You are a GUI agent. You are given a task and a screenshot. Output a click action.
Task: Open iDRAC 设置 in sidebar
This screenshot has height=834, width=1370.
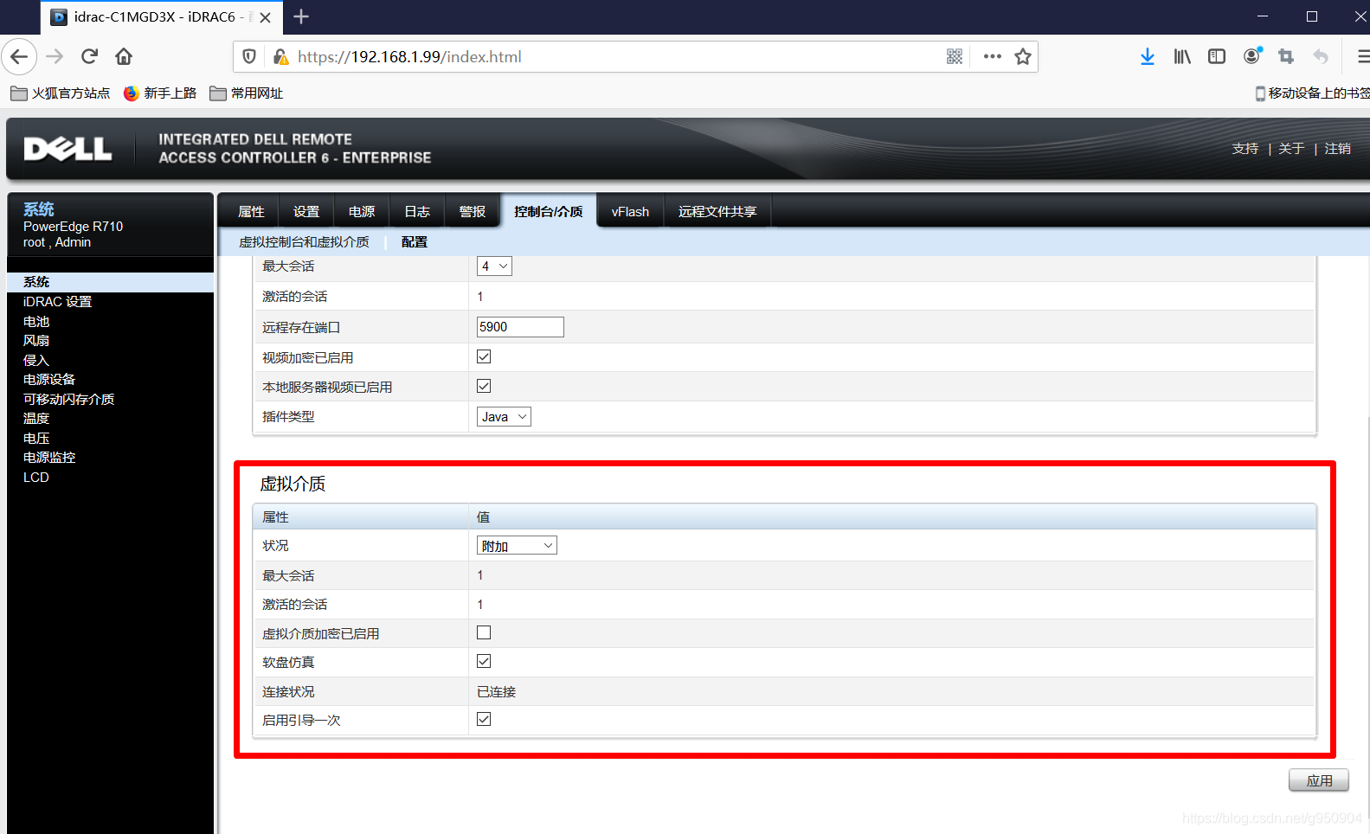coord(57,302)
